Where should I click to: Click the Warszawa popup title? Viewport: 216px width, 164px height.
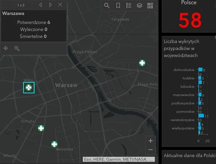[x=13, y=13]
